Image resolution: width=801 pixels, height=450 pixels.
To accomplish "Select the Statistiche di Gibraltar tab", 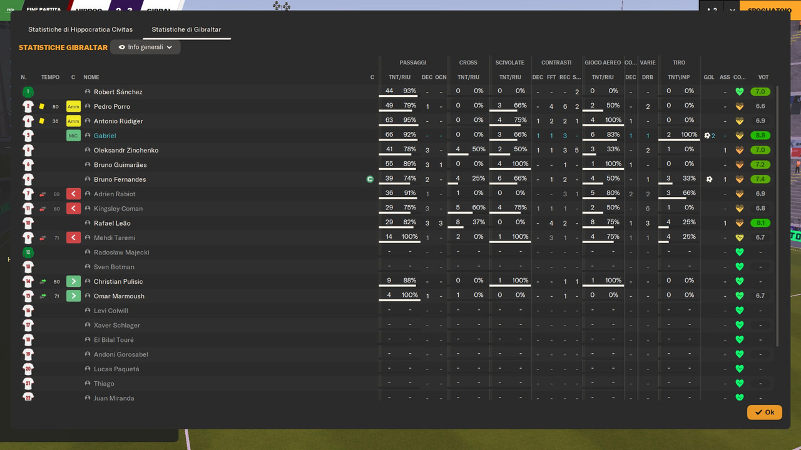I will point(186,29).
